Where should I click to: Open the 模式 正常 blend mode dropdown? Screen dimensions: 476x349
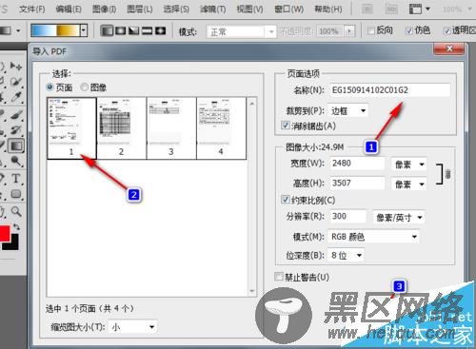pos(241,31)
